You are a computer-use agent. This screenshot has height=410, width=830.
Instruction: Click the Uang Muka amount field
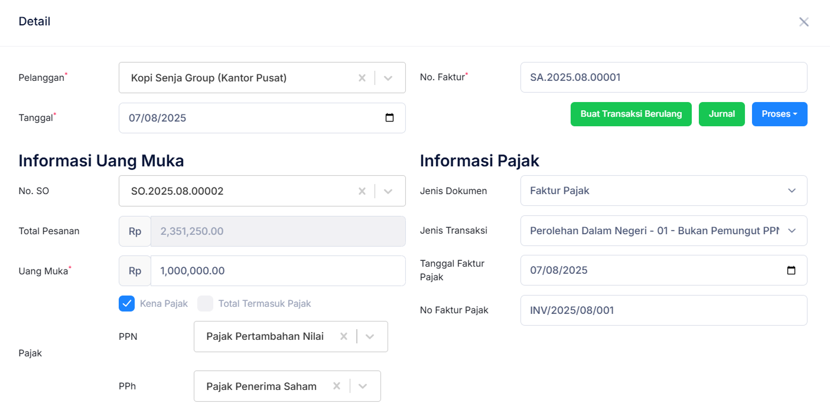[278, 271]
